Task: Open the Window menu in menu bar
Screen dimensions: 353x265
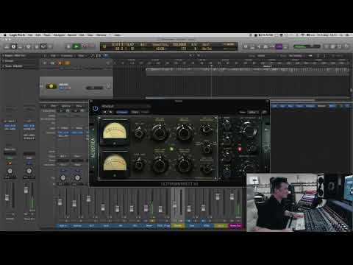Action: click(101, 35)
